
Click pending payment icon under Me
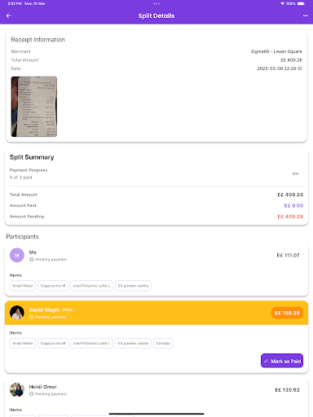pyautogui.click(x=31, y=260)
